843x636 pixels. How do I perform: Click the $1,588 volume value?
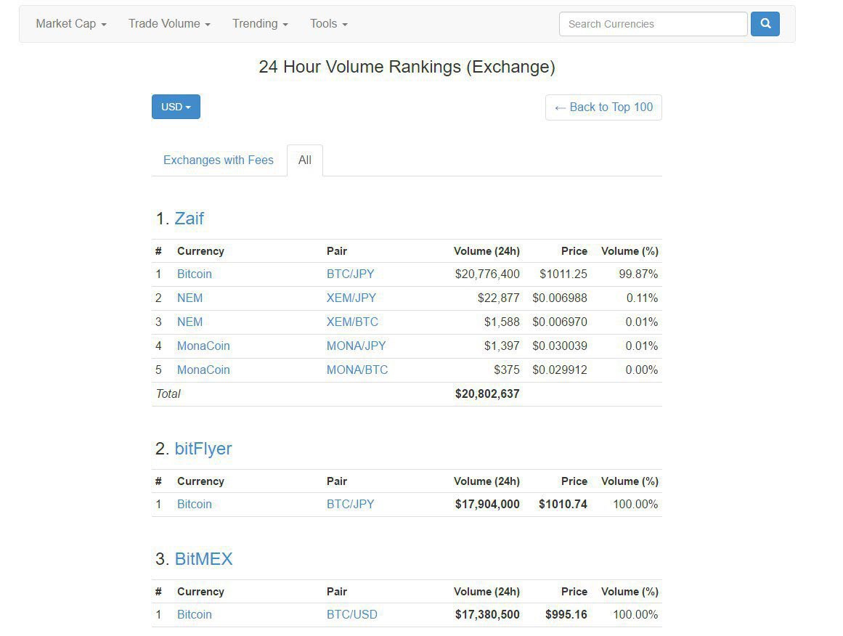coord(502,322)
